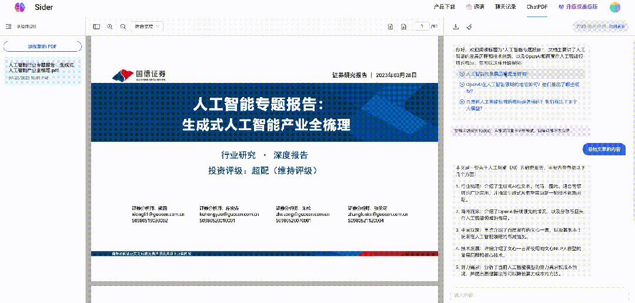This screenshot has width=635, height=303.
Task: Click the Sider brain logo
Action: click(20, 7)
